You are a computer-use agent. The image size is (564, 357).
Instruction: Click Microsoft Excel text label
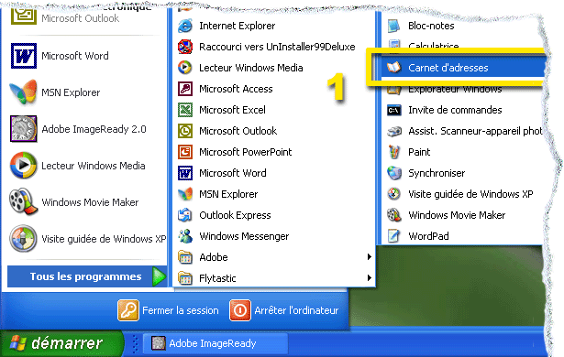point(232,110)
